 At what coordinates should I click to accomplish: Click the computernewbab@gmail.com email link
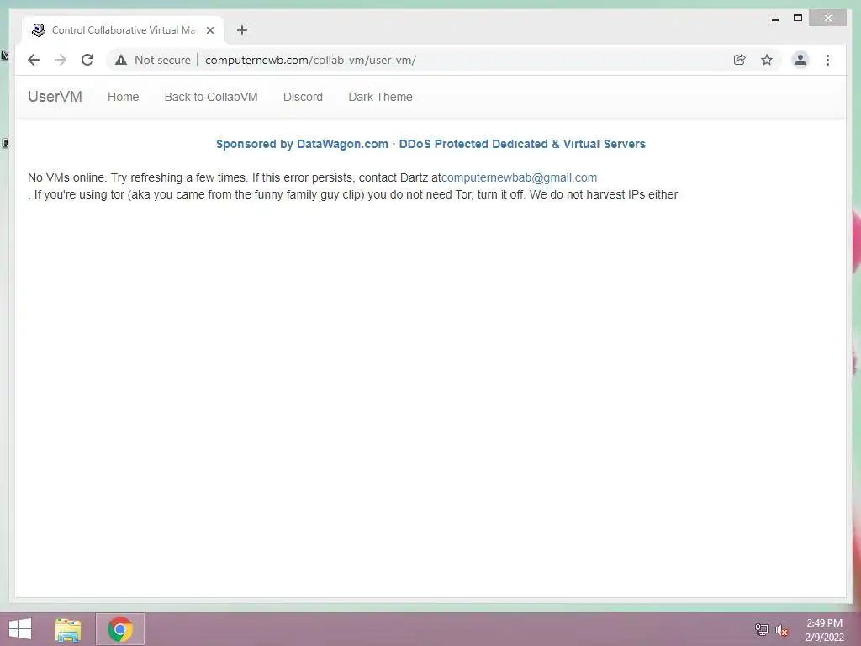[x=519, y=177]
